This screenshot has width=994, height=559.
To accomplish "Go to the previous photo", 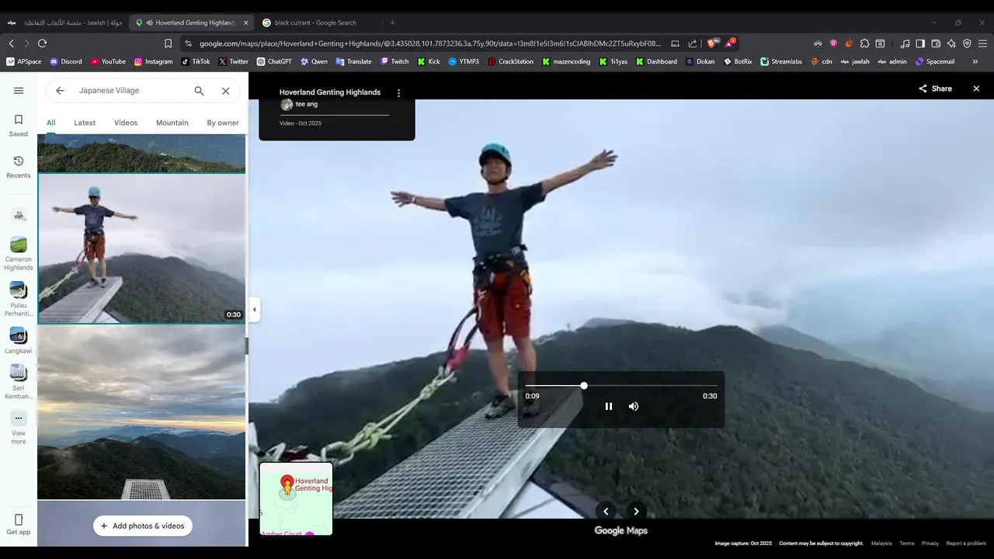I will point(606,511).
